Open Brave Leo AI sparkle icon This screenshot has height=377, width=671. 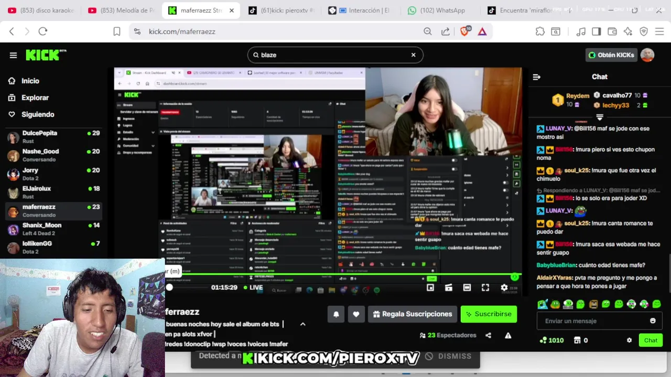click(628, 31)
